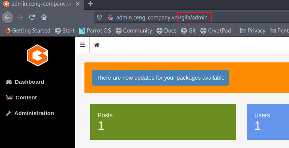This screenshot has width=289, height=148.
Task: Open the Privacy bookmarks folder
Action: coord(253,31)
